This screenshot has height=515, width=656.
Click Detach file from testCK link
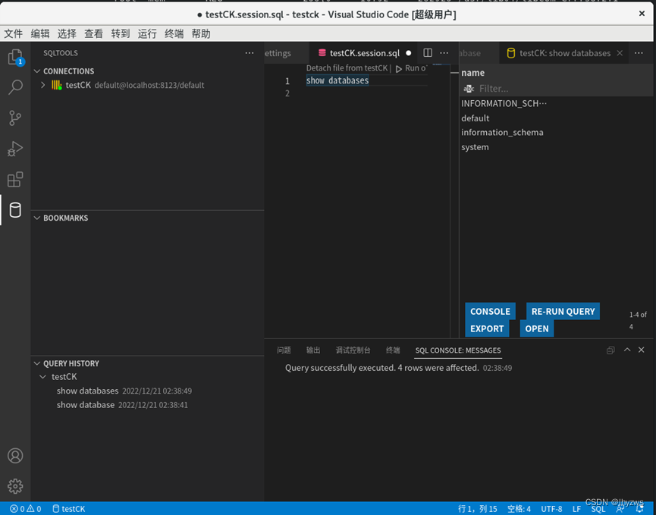[x=347, y=68]
